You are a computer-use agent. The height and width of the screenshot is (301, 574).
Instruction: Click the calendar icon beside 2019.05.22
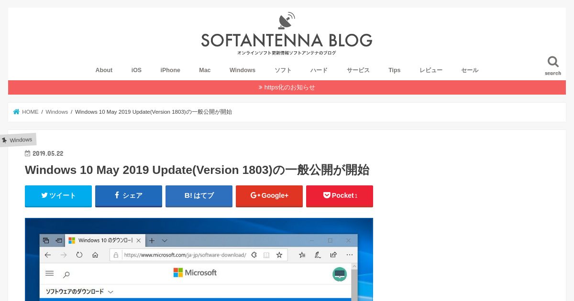pos(28,153)
